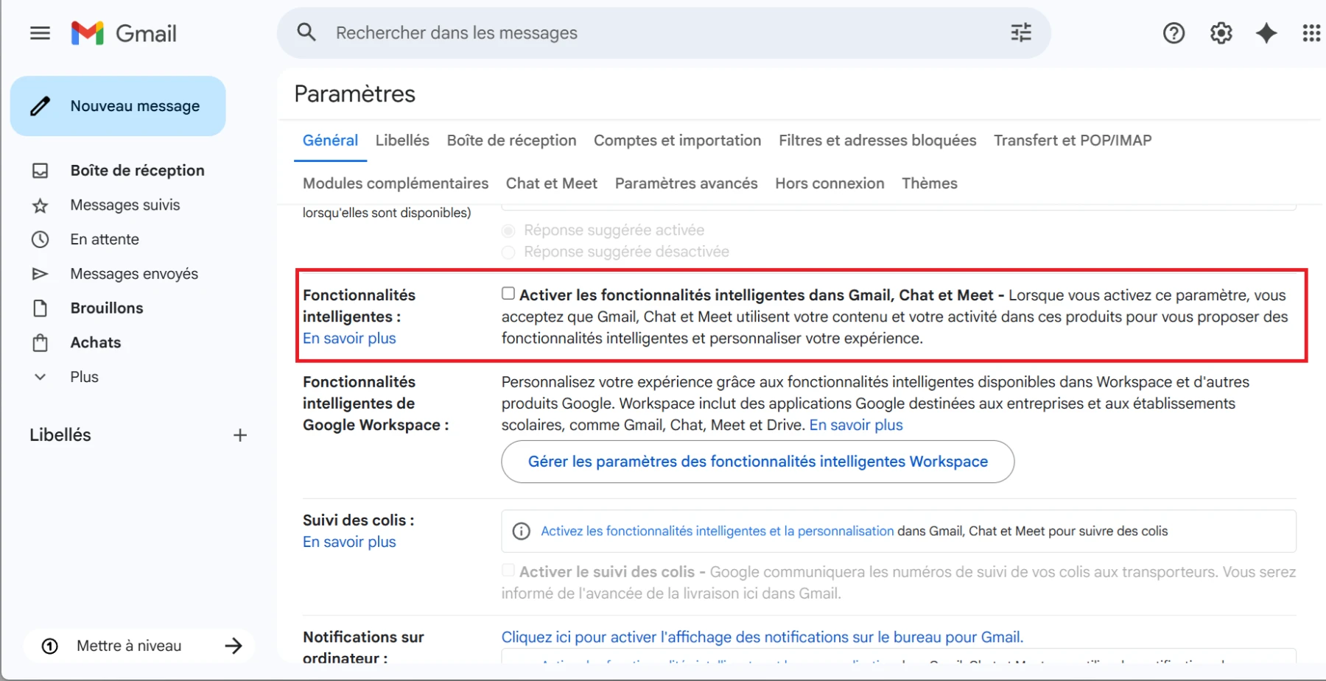Enable smart features checkbox in Gmail, Chat et Meet
Image resolution: width=1326 pixels, height=681 pixels.
[x=508, y=292]
